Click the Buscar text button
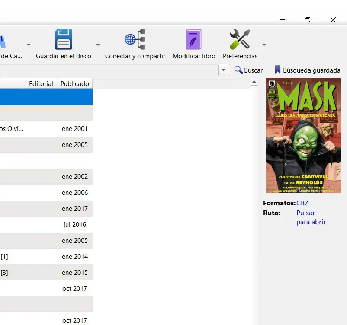The width and height of the screenshot is (347, 325). coord(253,70)
